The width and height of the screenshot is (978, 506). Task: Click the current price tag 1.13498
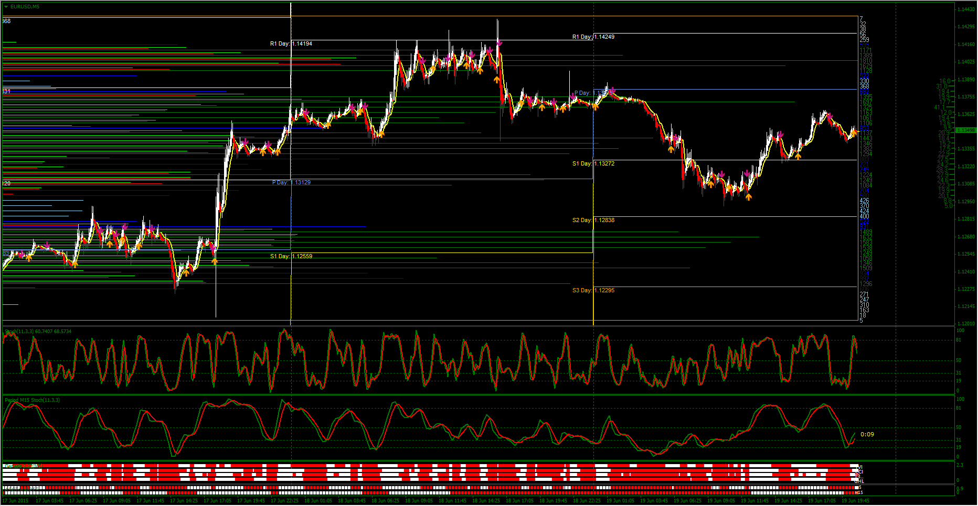965,130
